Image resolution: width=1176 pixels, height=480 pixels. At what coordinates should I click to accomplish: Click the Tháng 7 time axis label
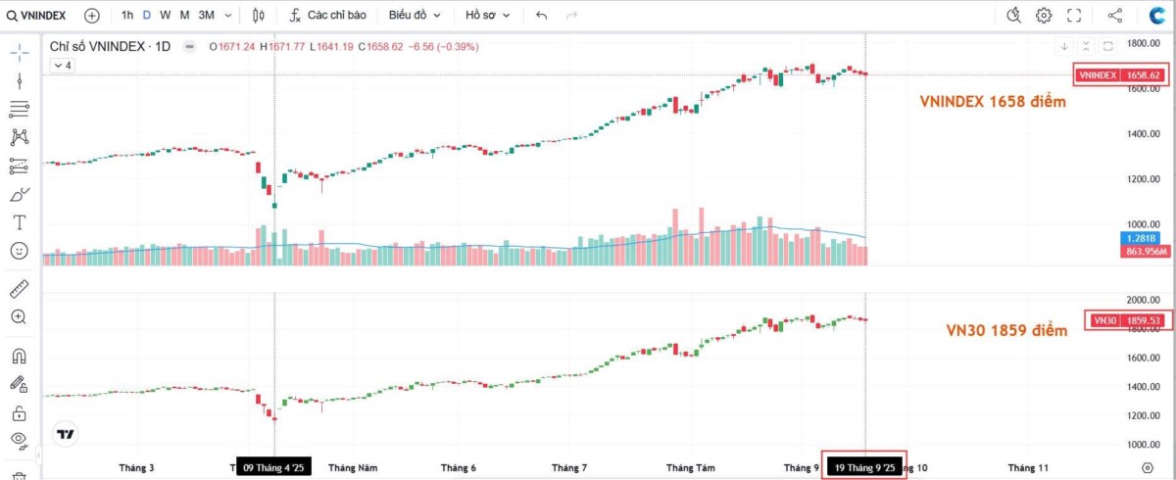[x=569, y=468]
